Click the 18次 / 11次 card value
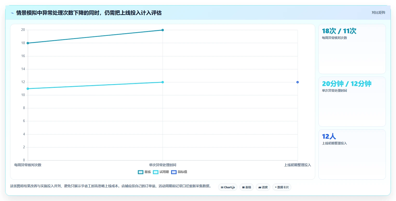The width and height of the screenshot is (396, 201). [x=339, y=31]
